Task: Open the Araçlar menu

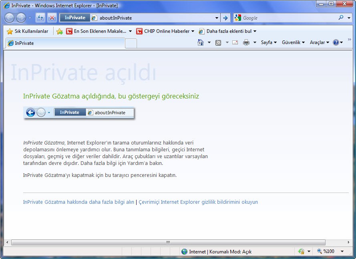Action: tap(320, 42)
